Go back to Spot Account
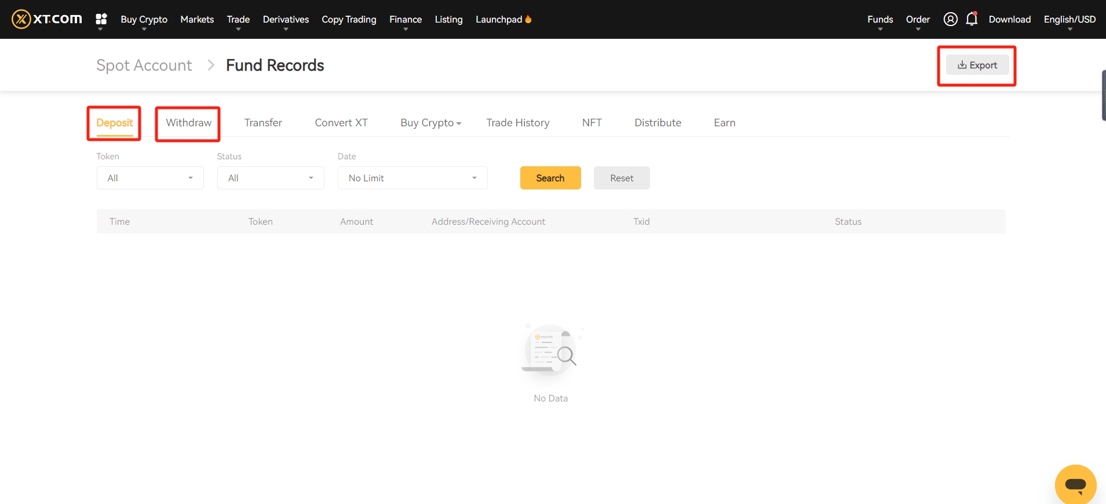The image size is (1106, 504). [144, 65]
